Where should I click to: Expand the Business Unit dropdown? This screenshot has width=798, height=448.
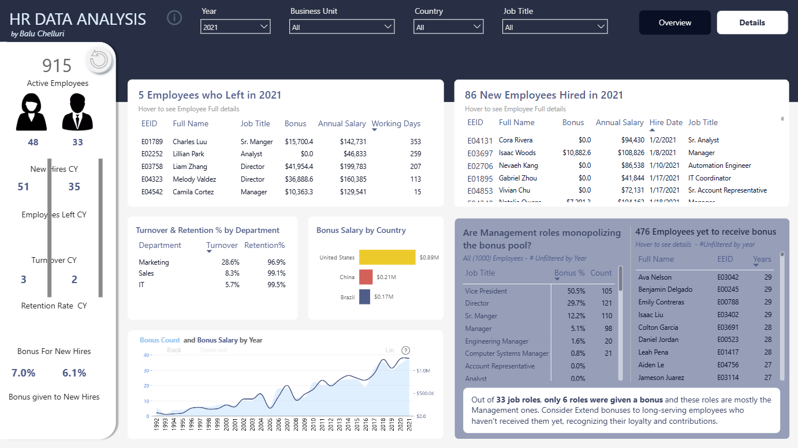342,27
